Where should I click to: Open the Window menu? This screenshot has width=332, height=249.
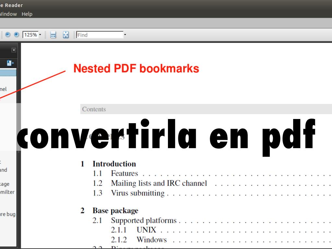8,14
